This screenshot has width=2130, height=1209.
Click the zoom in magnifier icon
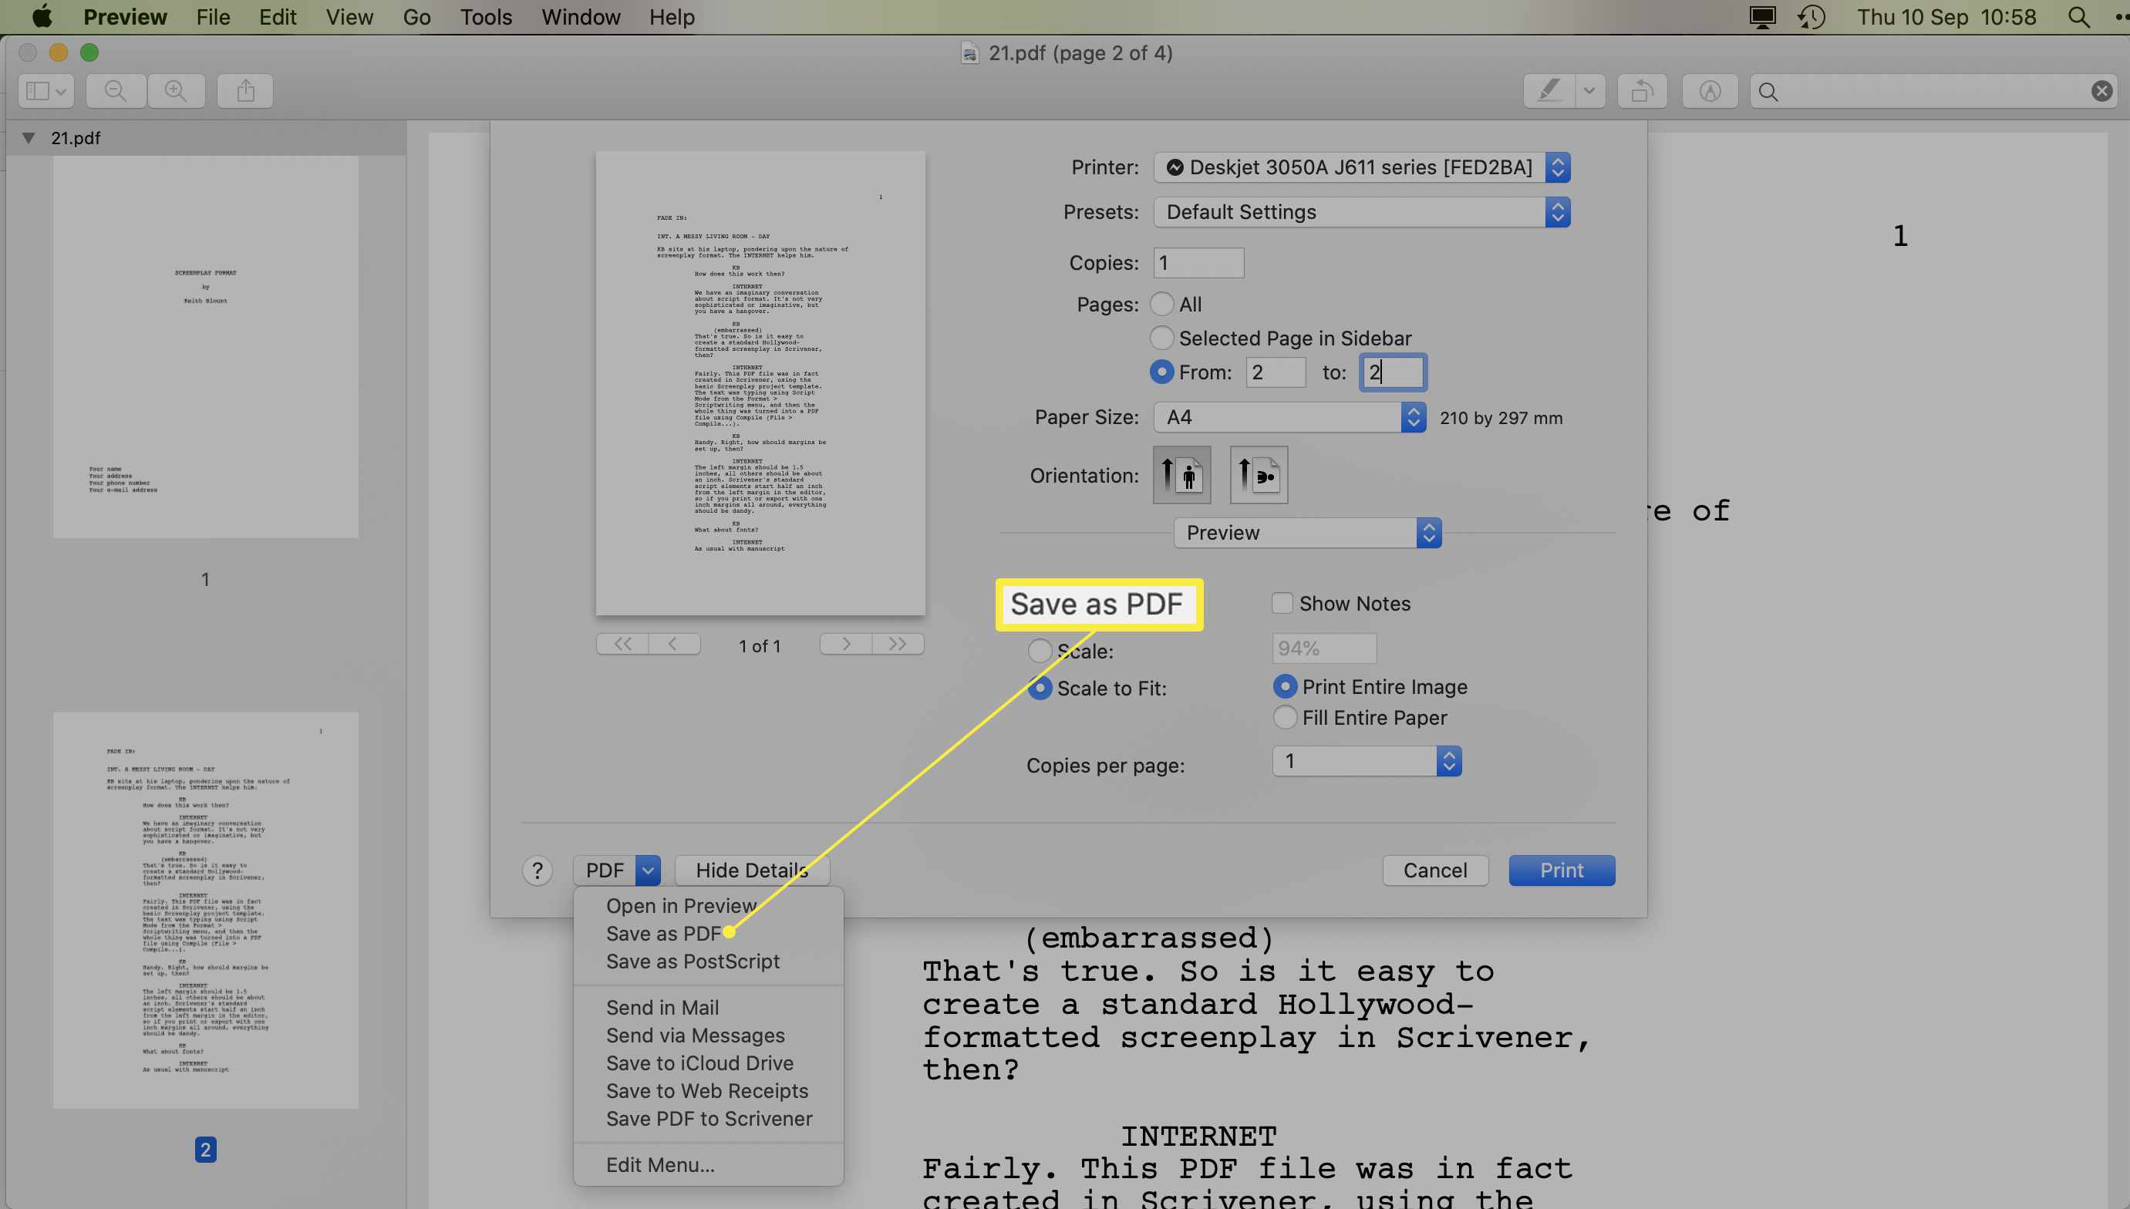(176, 90)
